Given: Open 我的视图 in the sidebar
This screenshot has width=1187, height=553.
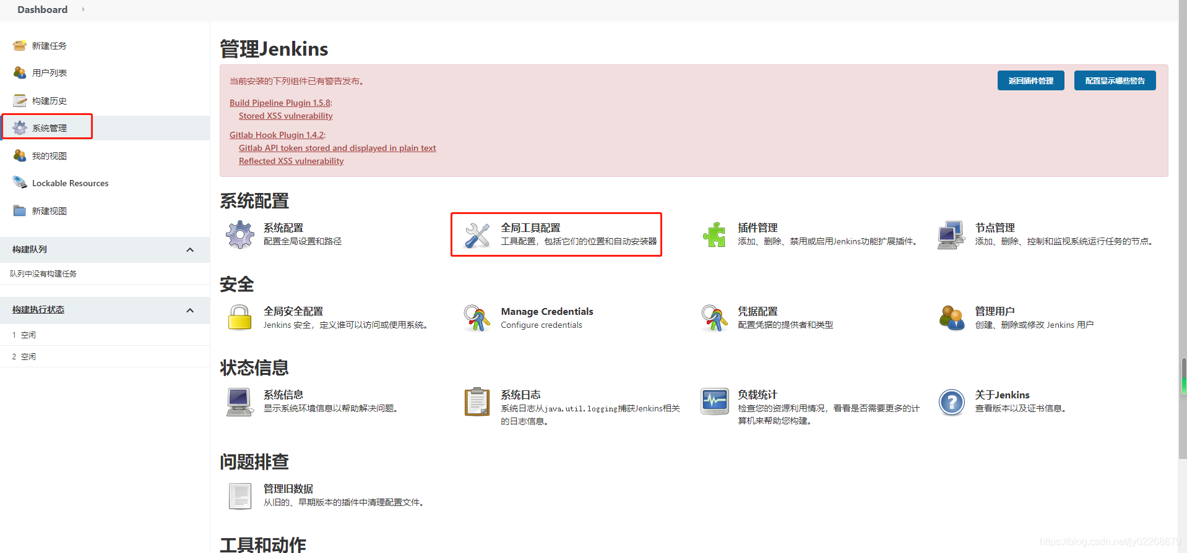Looking at the screenshot, I should coord(50,156).
